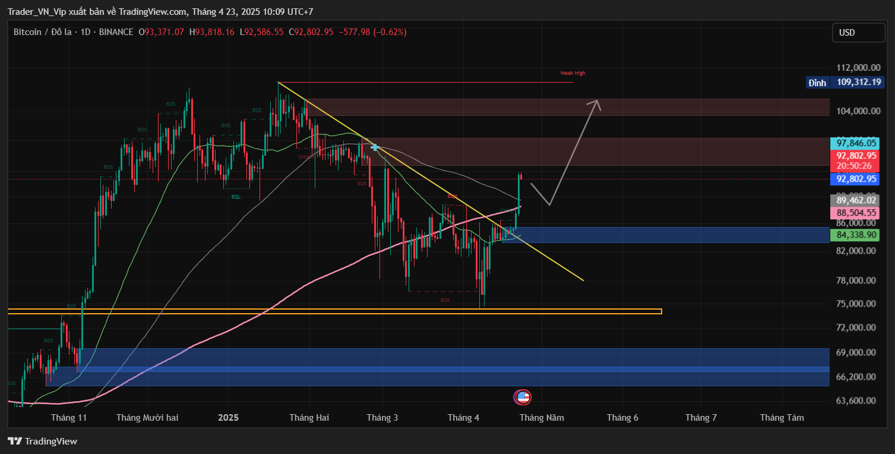
Task: Click the Trader_VN_Vip publisher header text
Action: [x=160, y=12]
